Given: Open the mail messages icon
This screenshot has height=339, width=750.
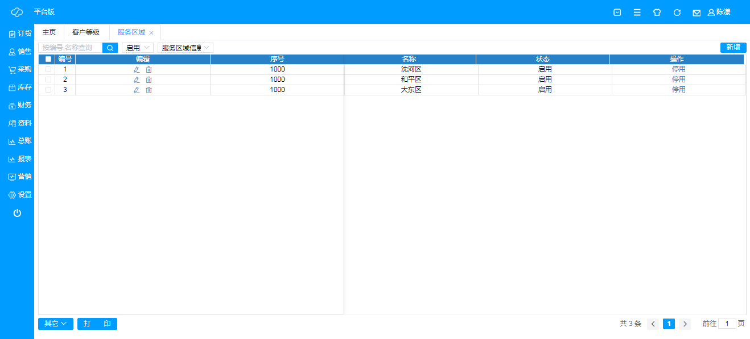Looking at the screenshot, I should point(697,12).
